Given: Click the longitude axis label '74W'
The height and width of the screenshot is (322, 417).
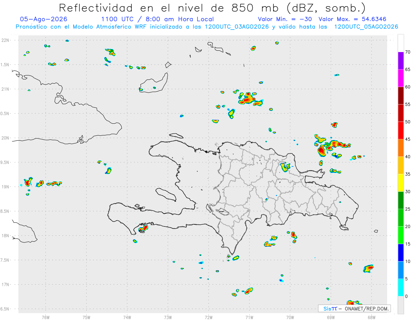Looking at the screenshot, I should [x=127, y=317].
